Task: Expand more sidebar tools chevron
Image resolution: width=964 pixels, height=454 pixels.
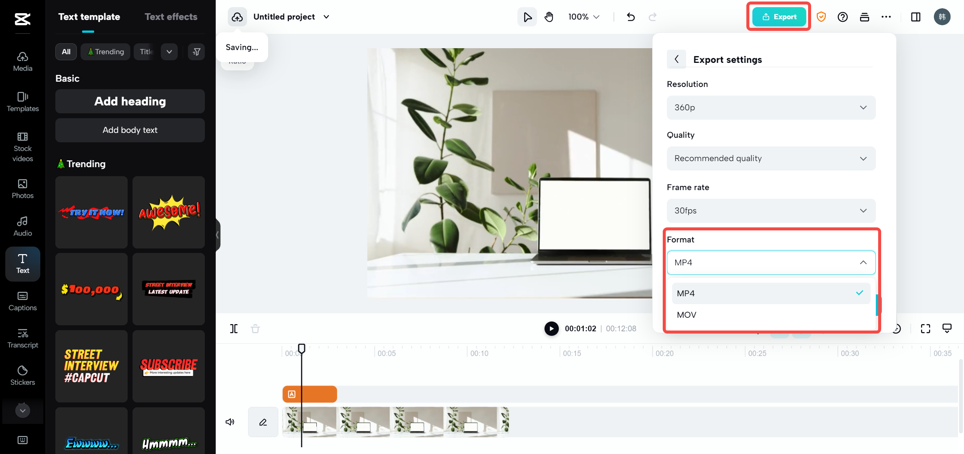Action: pyautogui.click(x=23, y=410)
